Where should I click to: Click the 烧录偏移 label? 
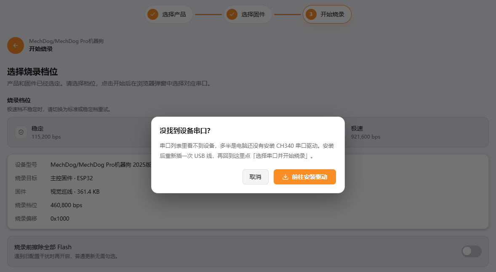26,219
